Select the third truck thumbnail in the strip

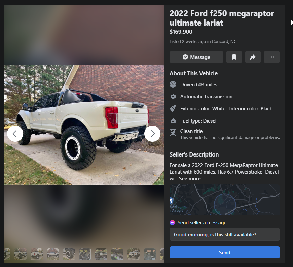(x=37, y=254)
